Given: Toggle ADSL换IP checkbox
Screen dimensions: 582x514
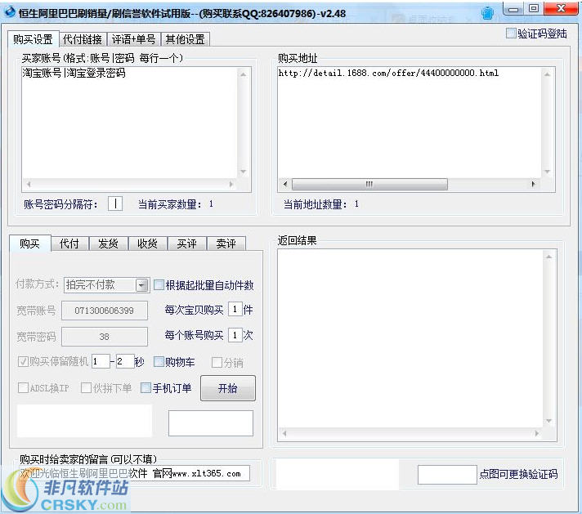Looking at the screenshot, I should click(x=23, y=388).
